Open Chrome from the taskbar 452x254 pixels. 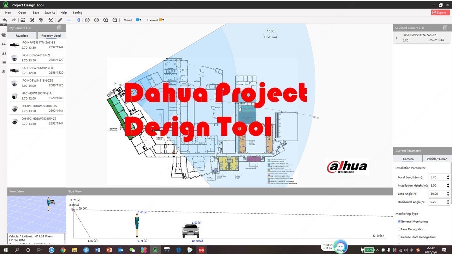click(x=63, y=250)
